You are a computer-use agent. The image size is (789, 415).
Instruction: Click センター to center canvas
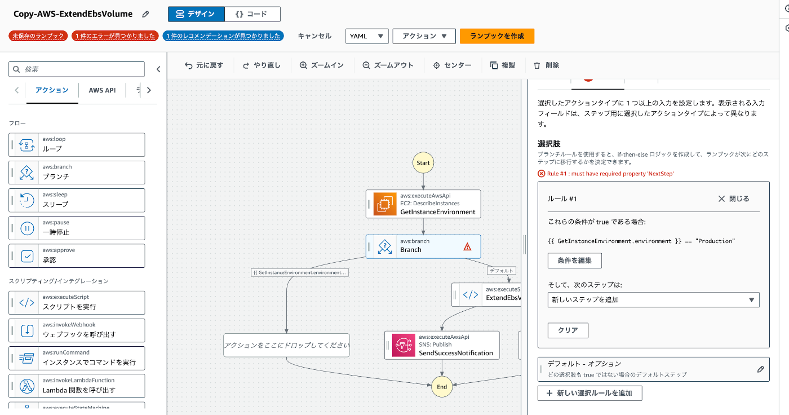tap(452, 65)
